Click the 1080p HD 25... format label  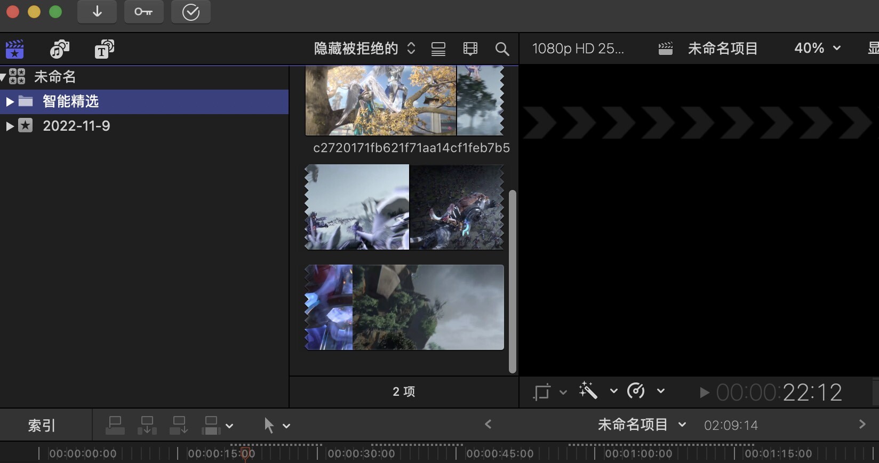click(578, 49)
